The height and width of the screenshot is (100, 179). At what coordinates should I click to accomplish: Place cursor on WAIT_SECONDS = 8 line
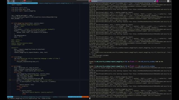click(x=17, y=19)
